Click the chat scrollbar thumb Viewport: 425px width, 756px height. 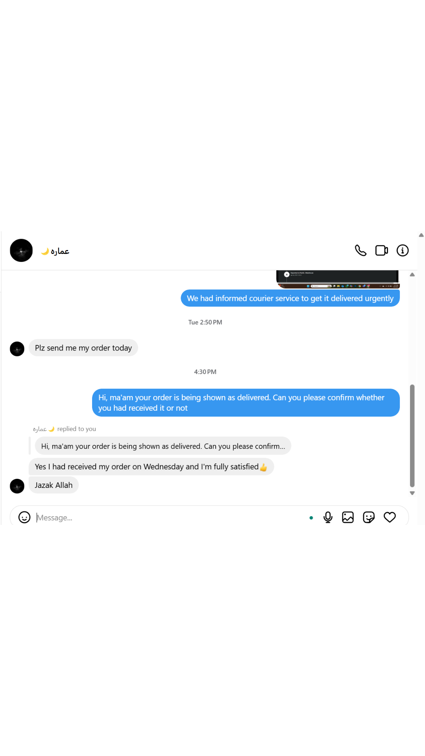[x=412, y=436]
